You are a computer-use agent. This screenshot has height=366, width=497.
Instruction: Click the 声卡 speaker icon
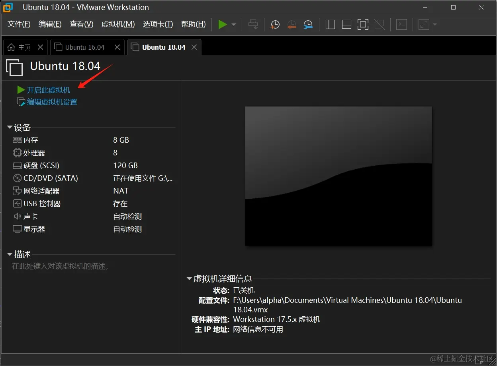tap(17, 217)
